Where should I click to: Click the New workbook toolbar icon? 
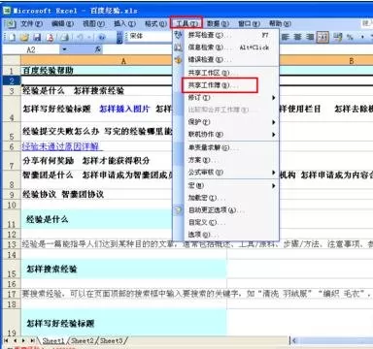[x=12, y=37]
